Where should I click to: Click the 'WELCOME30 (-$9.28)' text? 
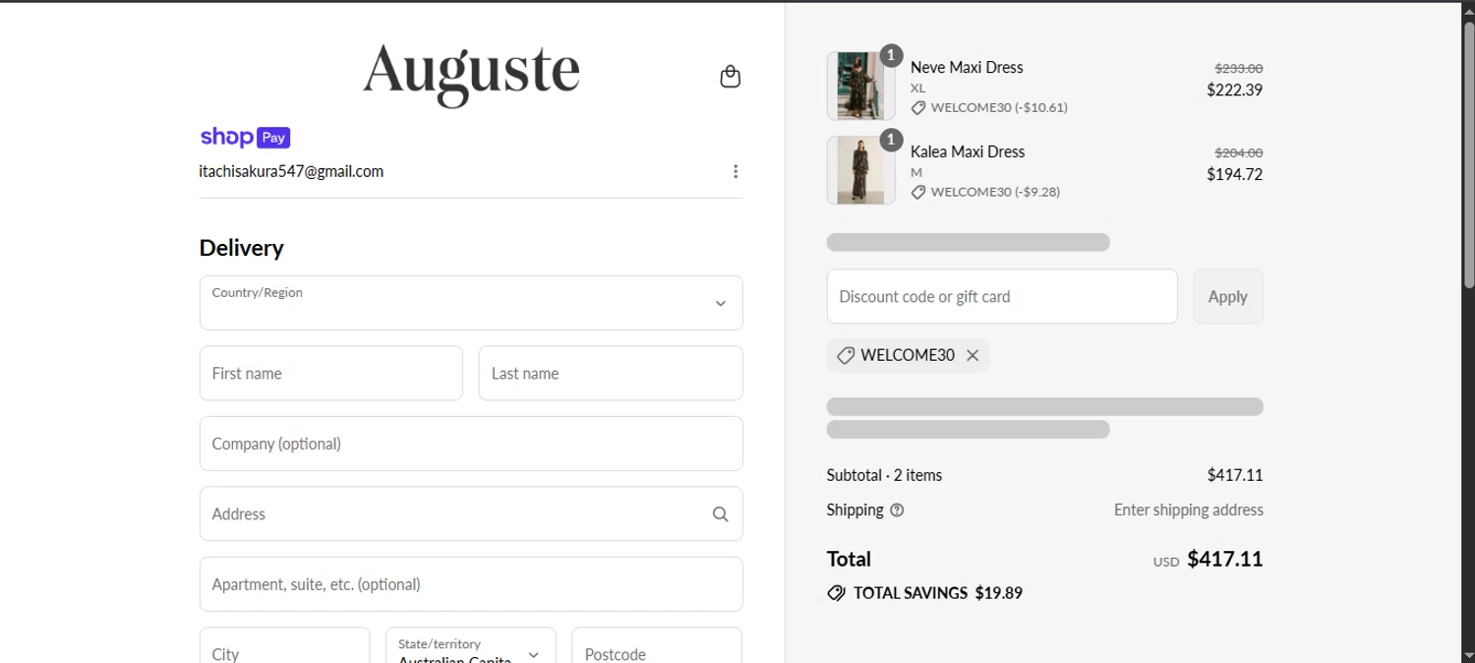pyautogui.click(x=995, y=192)
